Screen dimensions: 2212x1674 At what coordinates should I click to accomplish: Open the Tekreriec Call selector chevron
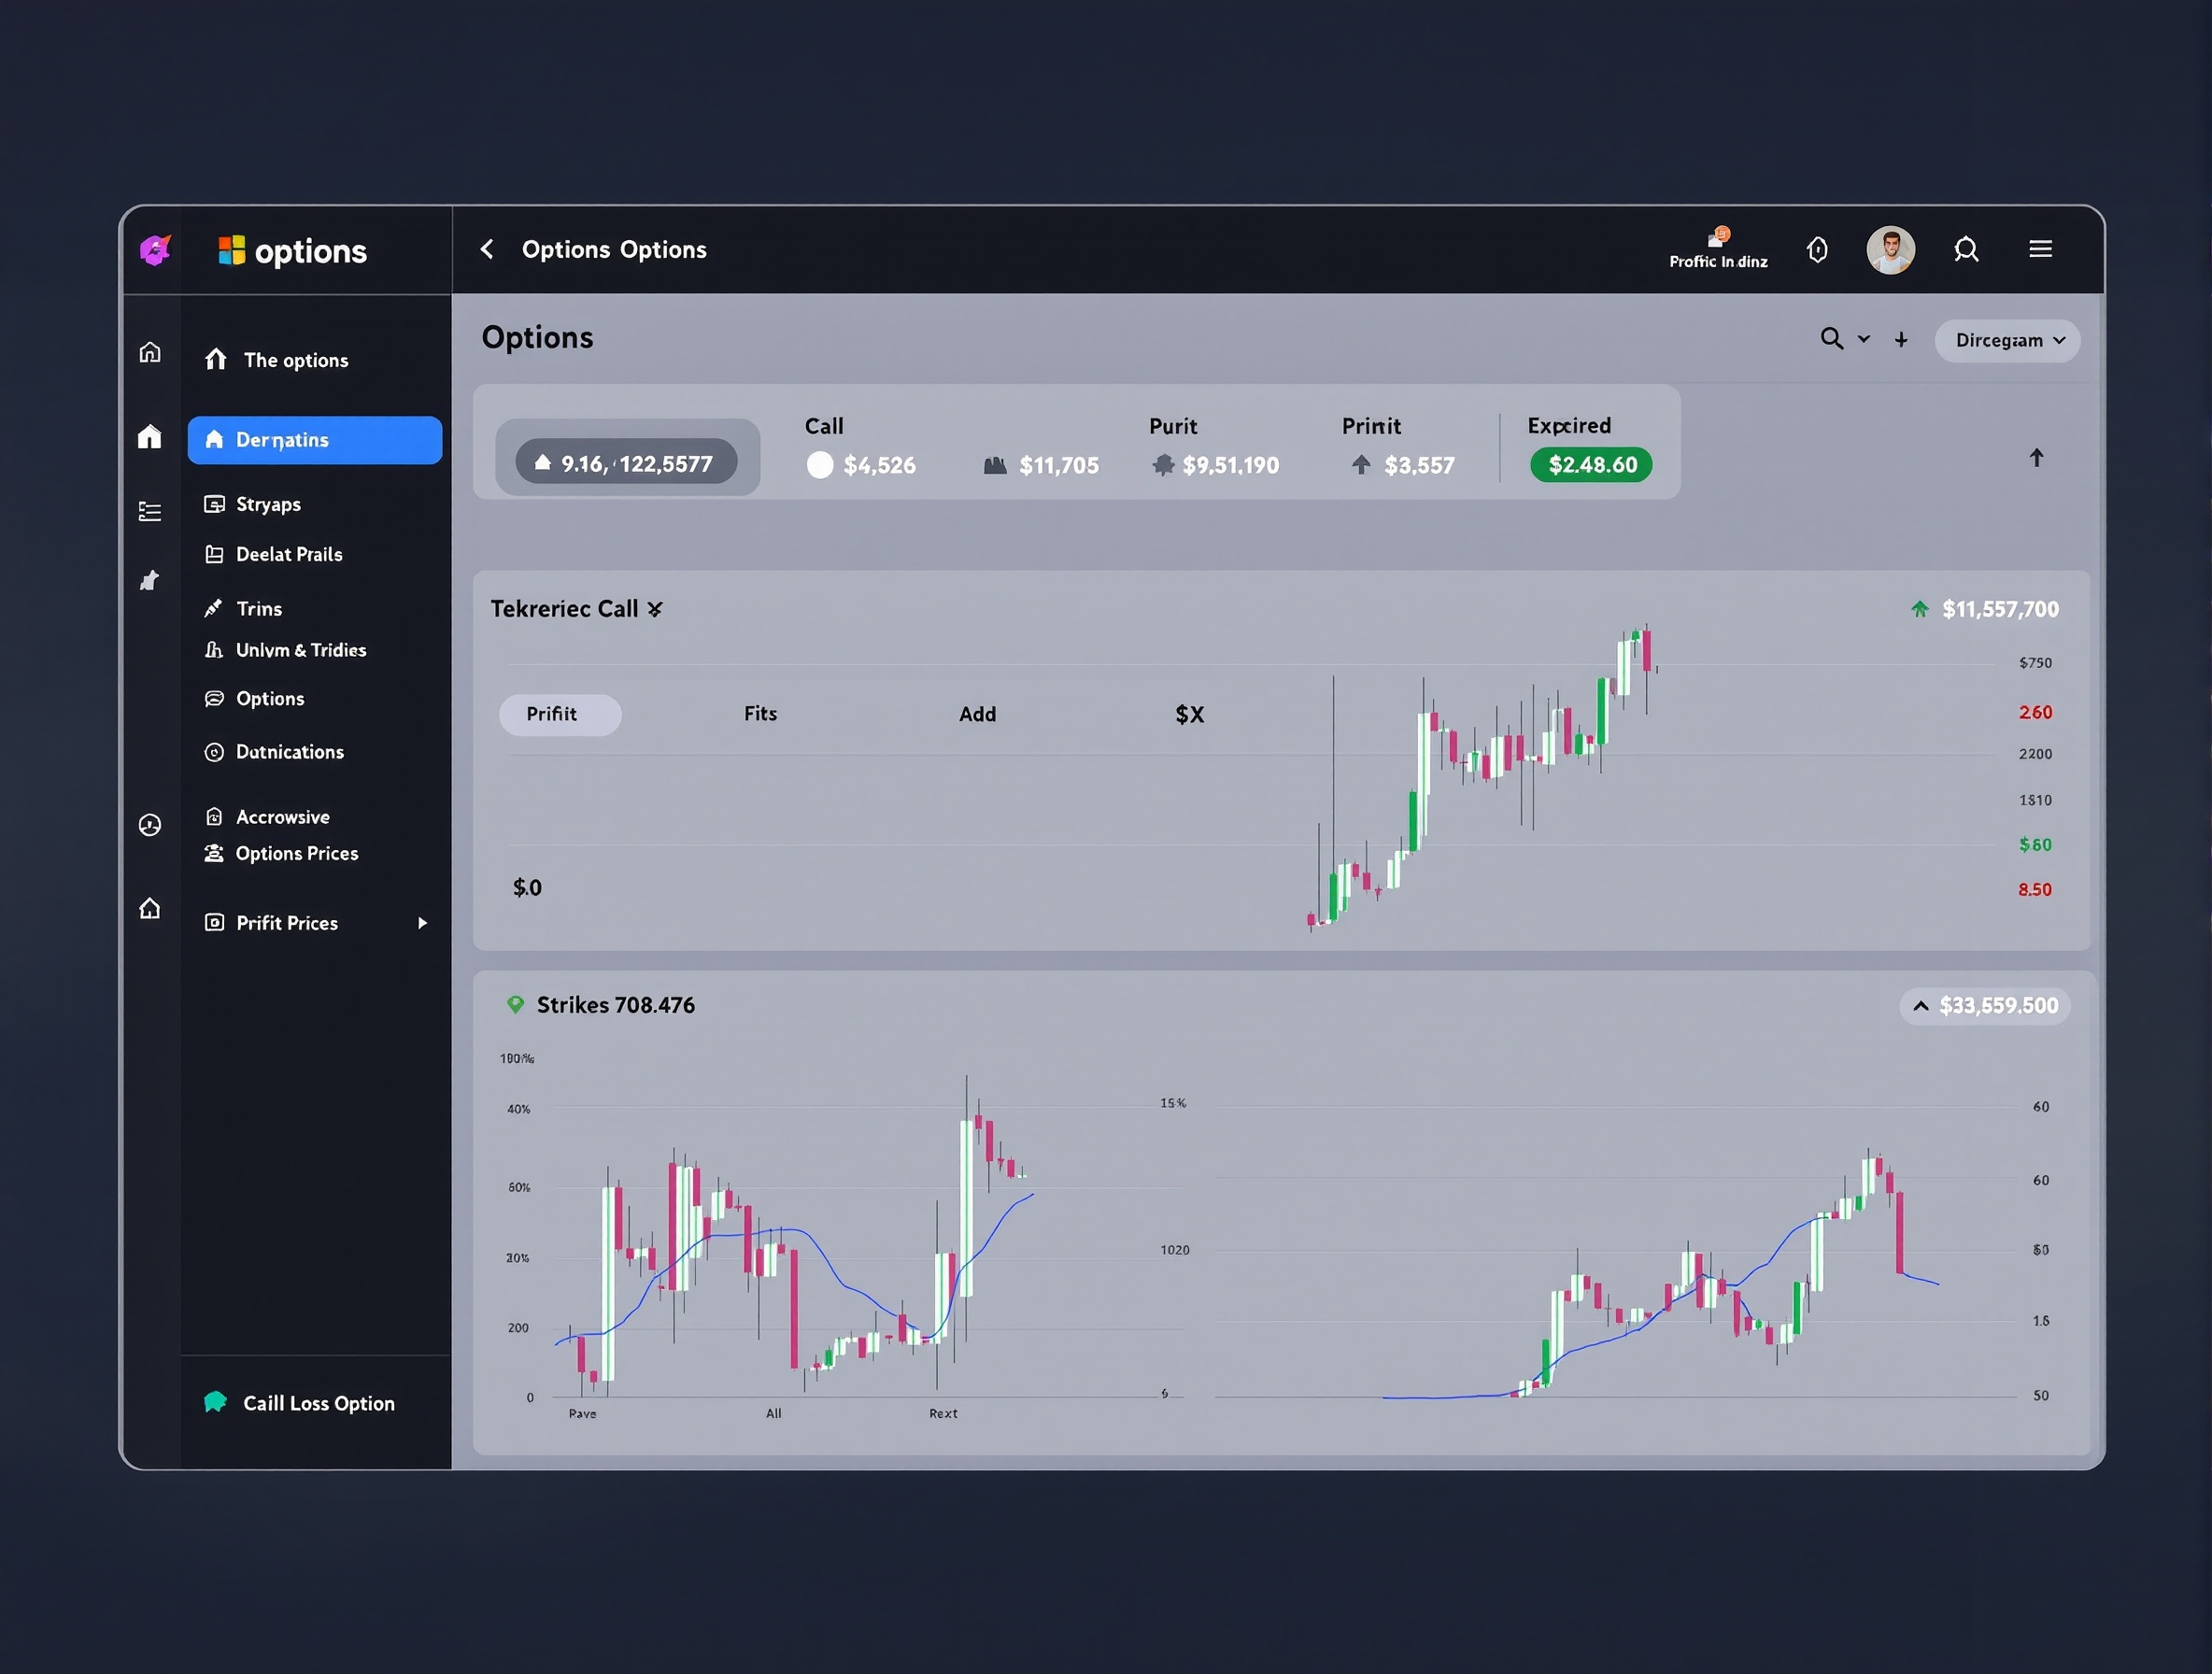click(x=655, y=608)
